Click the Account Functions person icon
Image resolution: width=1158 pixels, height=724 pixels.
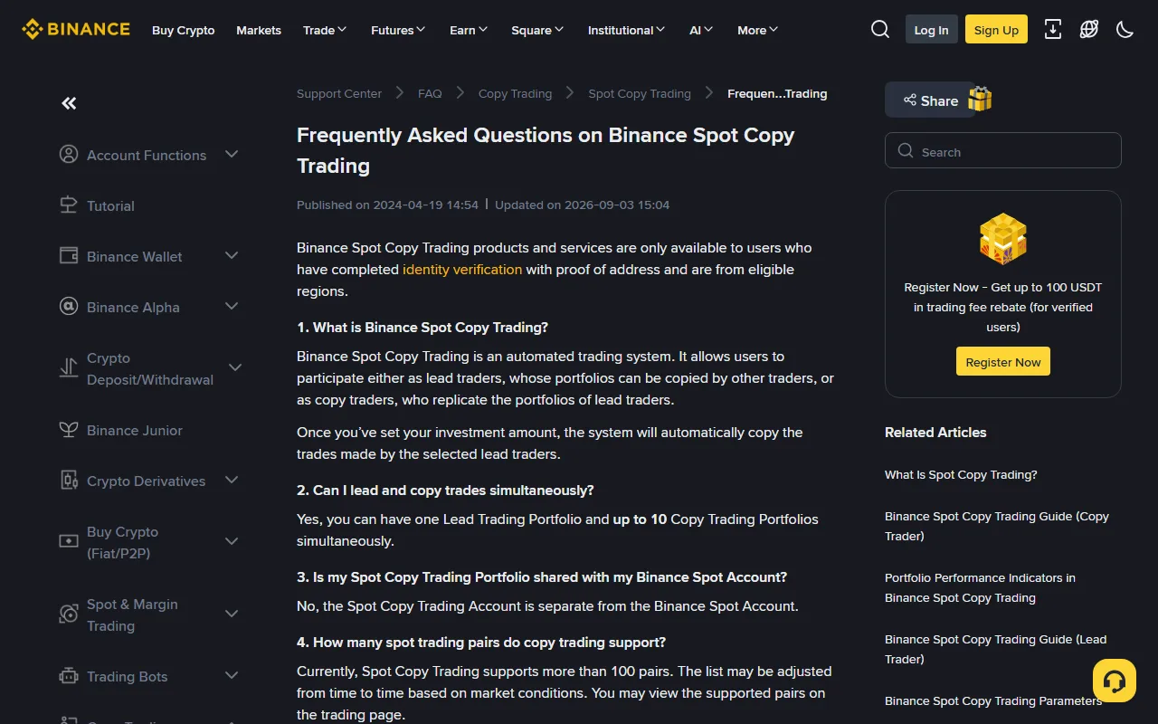(69, 154)
